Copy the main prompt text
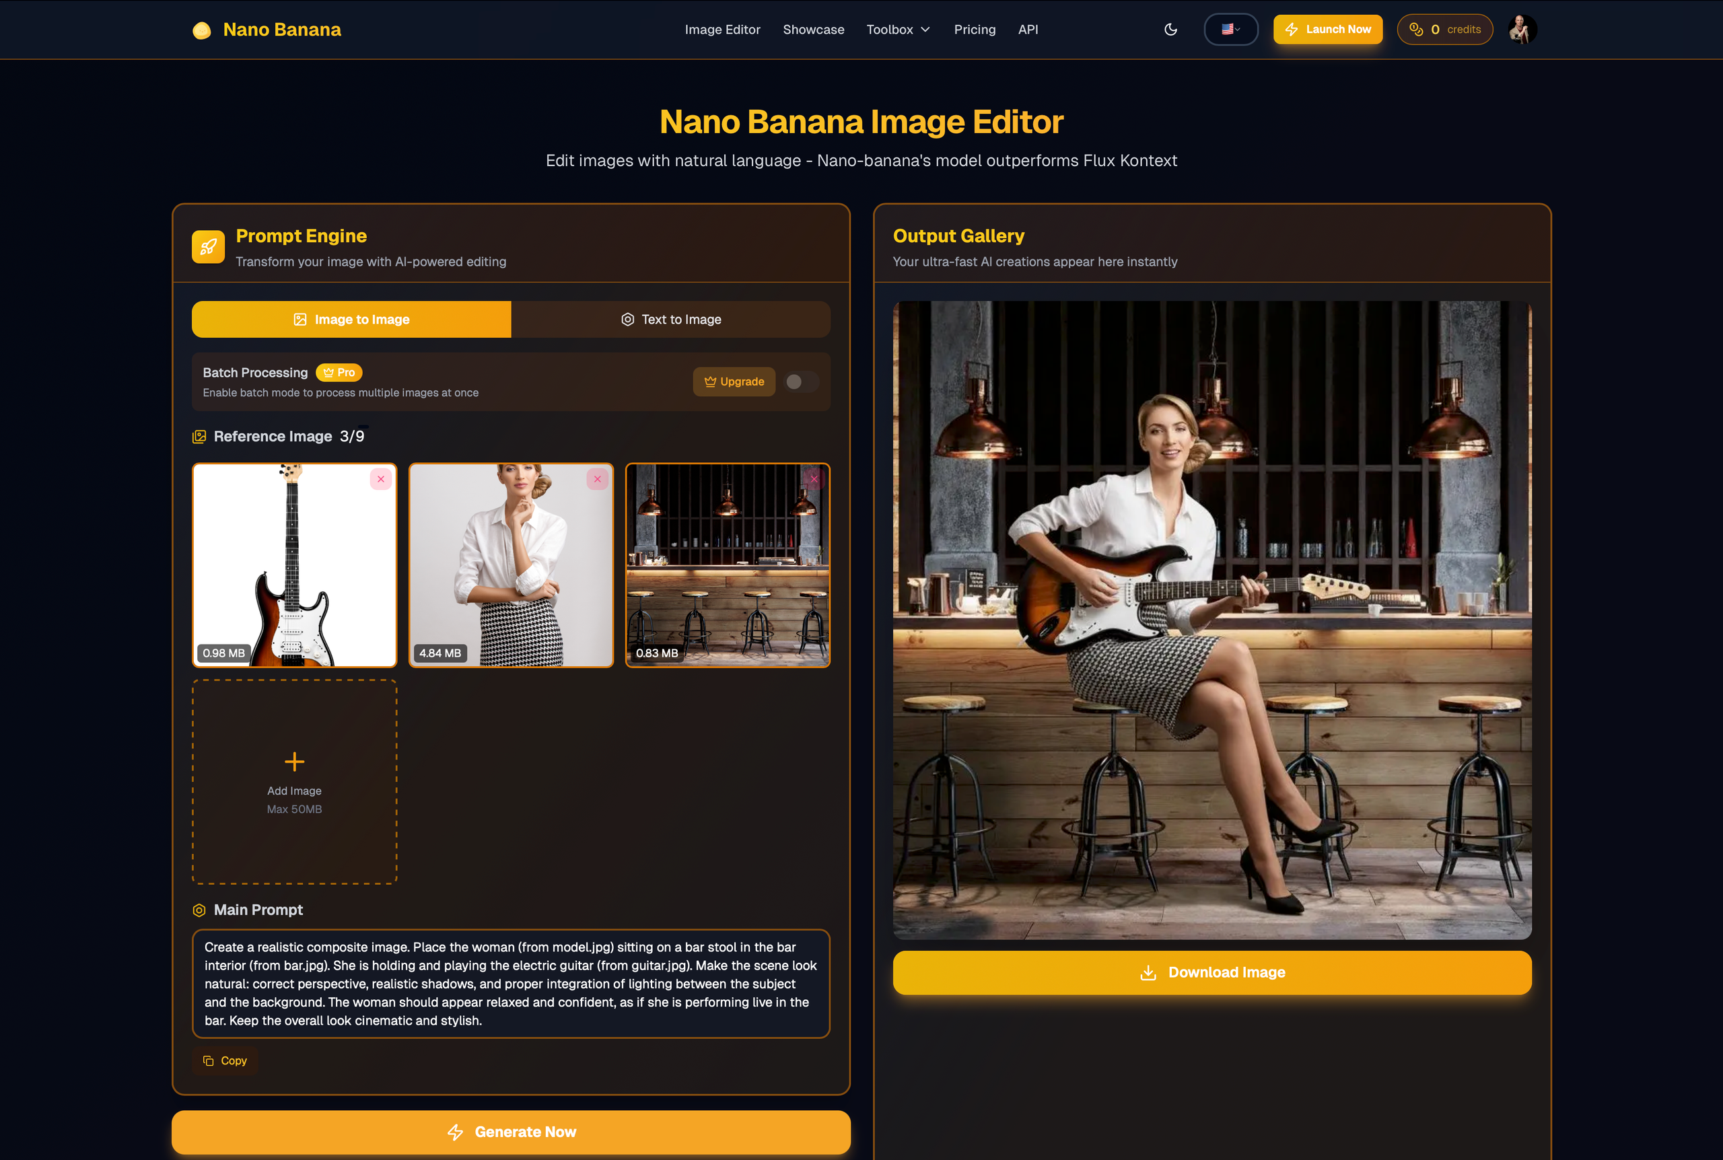 [x=225, y=1061]
